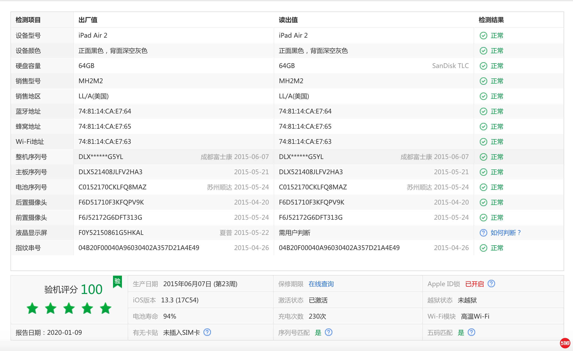Screen dimensions: 573x351
Task: Click question icon next to 序列号匹配
Action: point(329,332)
